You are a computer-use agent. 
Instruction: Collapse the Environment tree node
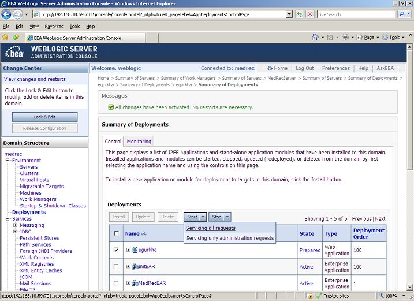point(8,160)
